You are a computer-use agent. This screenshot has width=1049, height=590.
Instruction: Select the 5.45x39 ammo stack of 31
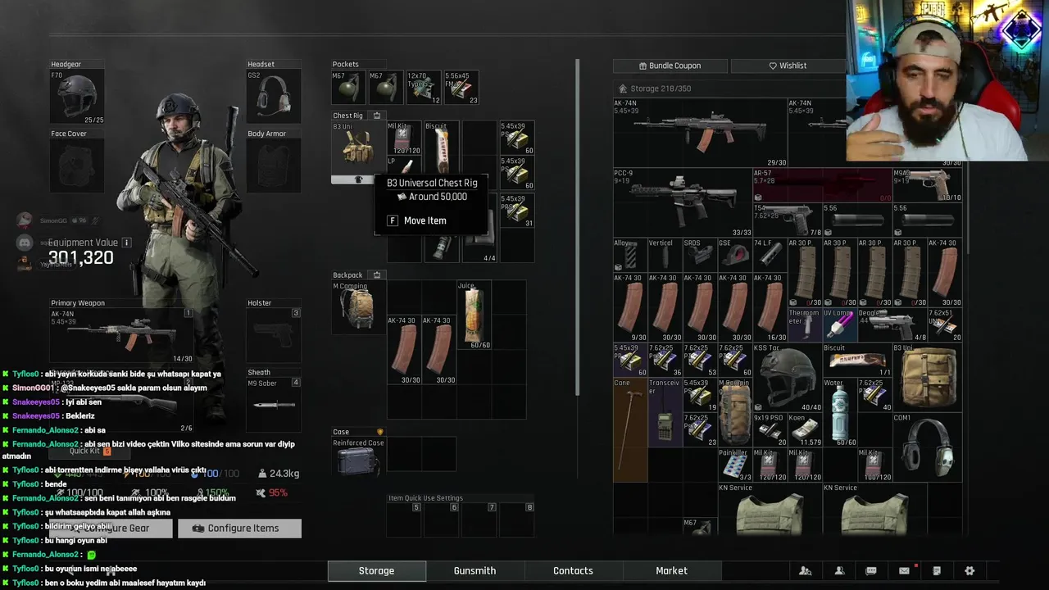[x=517, y=211]
